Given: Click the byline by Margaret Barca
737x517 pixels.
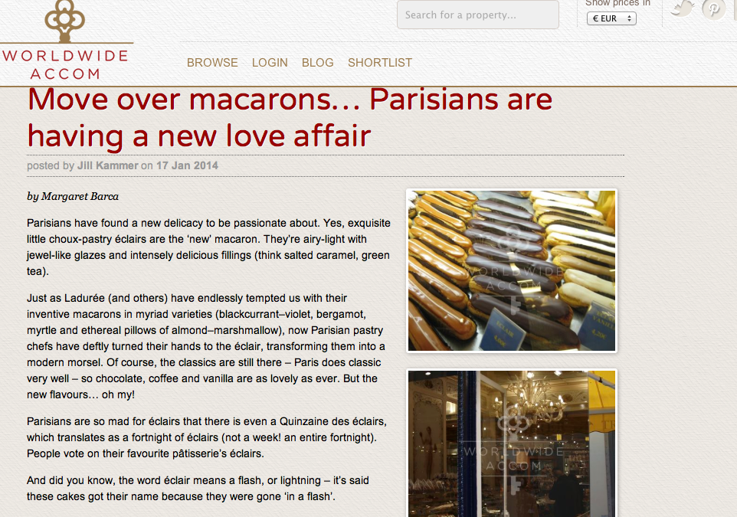Looking at the screenshot, I should click(73, 196).
